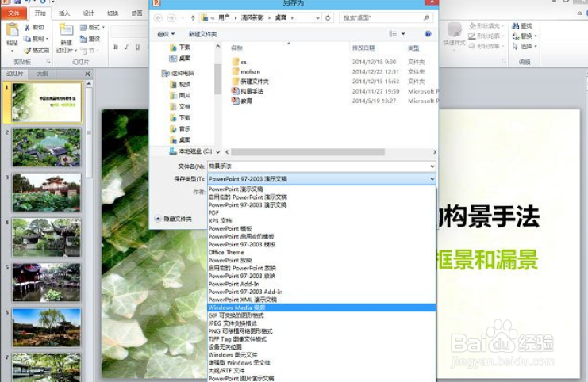
Task: Switch to the Insert ribbon tab
Action: (x=64, y=13)
